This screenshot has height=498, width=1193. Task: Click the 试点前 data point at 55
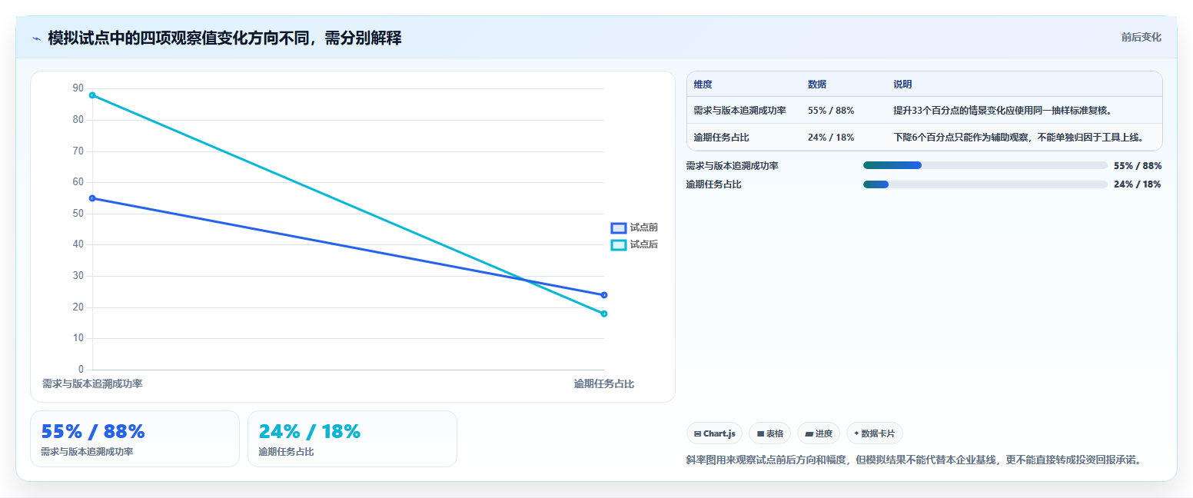click(92, 198)
